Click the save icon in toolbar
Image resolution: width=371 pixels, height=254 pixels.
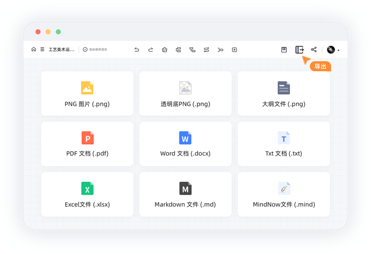click(x=284, y=49)
